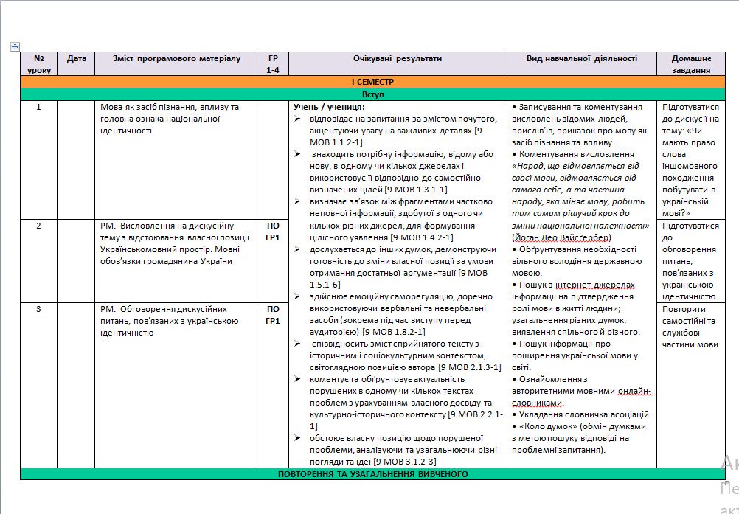The width and height of the screenshot is (739, 514).
Task: Click 'ПО ГР1' in lesson 3 row
Action: point(273,315)
